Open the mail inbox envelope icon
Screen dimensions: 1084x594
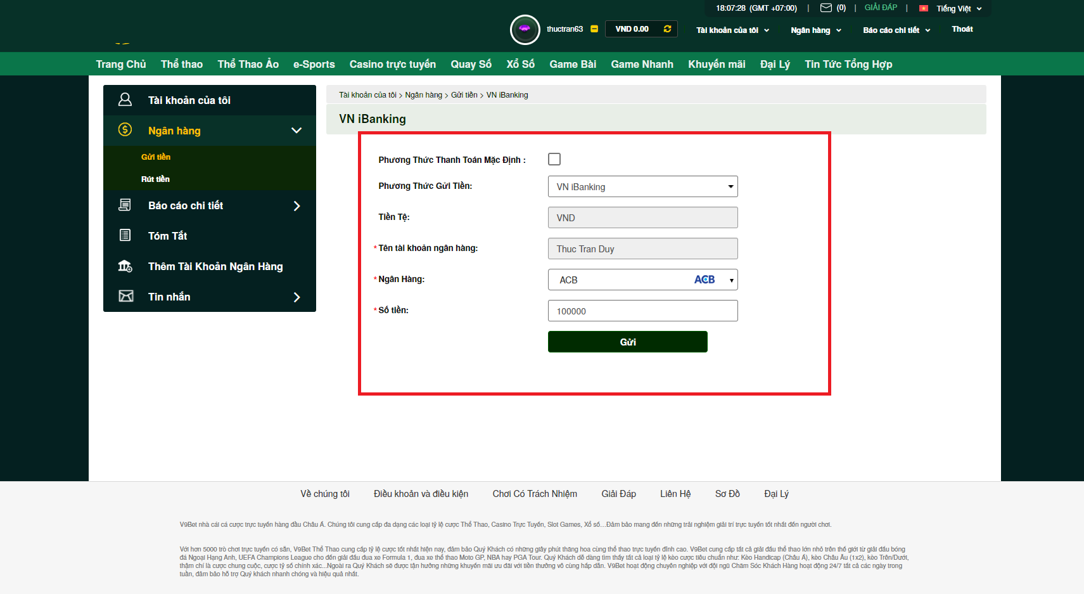pos(826,8)
